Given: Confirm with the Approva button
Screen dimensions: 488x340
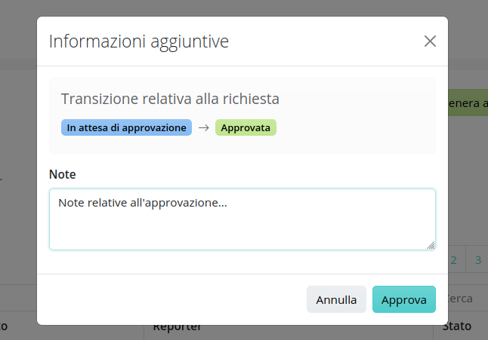Looking at the screenshot, I should (x=403, y=299).
